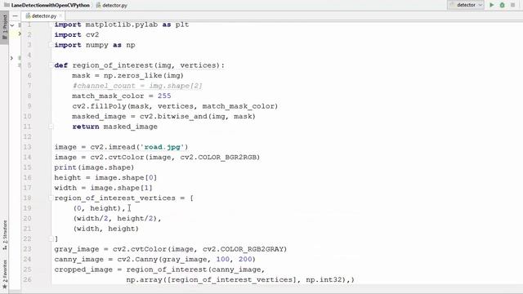The height and width of the screenshot is (294, 523).
Task: Click line number 13 in the gutter
Action: (x=27, y=147)
